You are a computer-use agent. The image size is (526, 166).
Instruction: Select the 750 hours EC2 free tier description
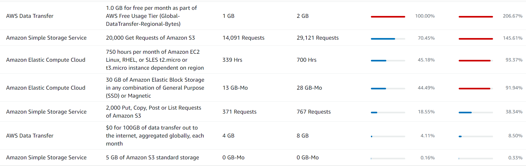155,60
